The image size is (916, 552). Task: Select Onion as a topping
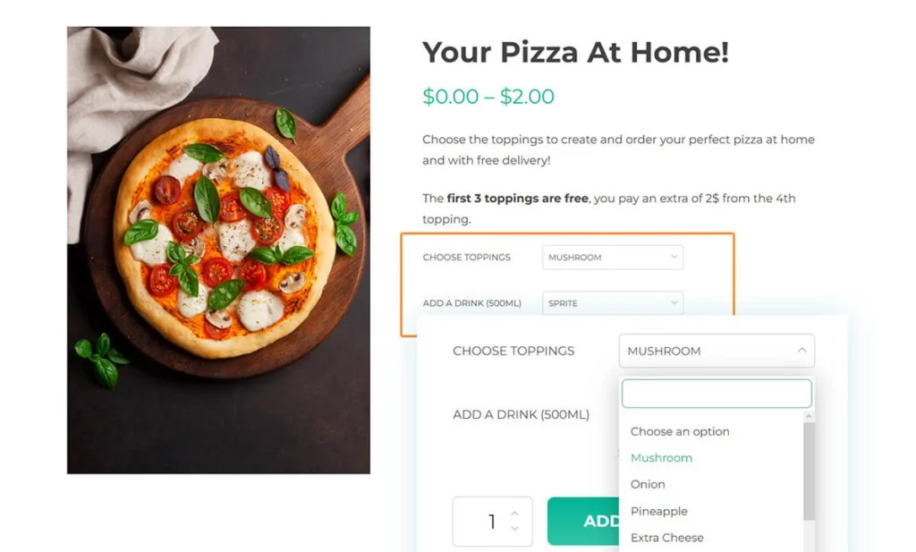[x=647, y=484]
